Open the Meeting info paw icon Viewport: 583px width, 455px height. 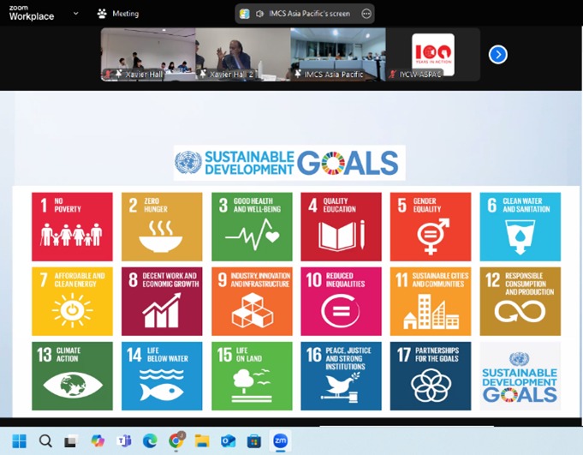point(102,14)
